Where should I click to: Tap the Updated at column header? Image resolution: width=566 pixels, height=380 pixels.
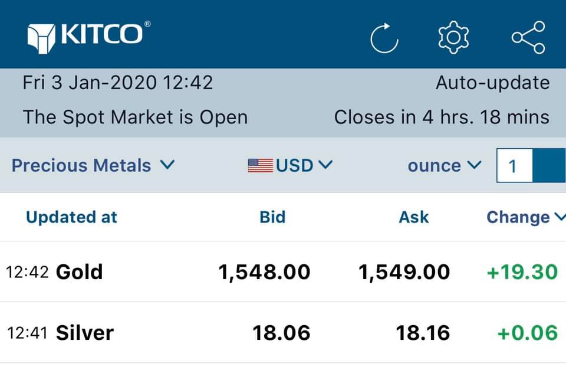(71, 217)
